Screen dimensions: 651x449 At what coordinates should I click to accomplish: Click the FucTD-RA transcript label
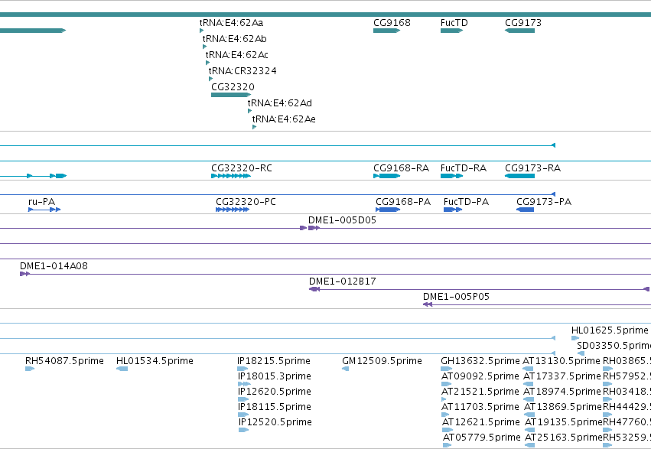[x=464, y=168]
